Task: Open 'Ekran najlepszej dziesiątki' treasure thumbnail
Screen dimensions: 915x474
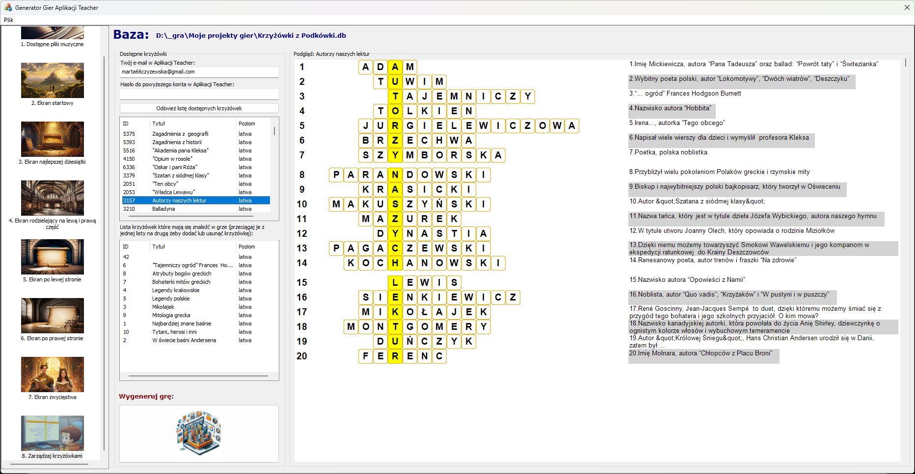Action: 53,140
